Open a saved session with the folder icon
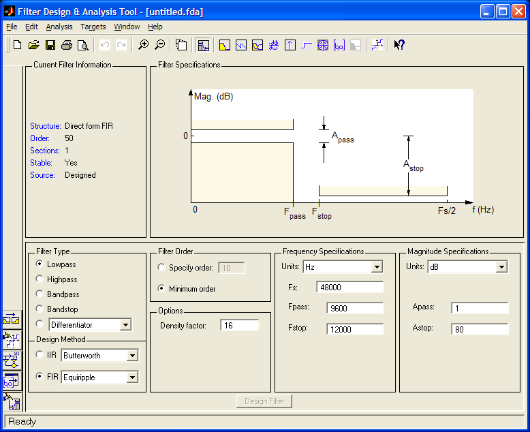This screenshot has width=530, height=432. (x=34, y=45)
